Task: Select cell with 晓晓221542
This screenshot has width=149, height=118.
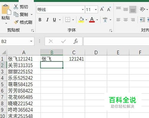Action: click(24, 103)
